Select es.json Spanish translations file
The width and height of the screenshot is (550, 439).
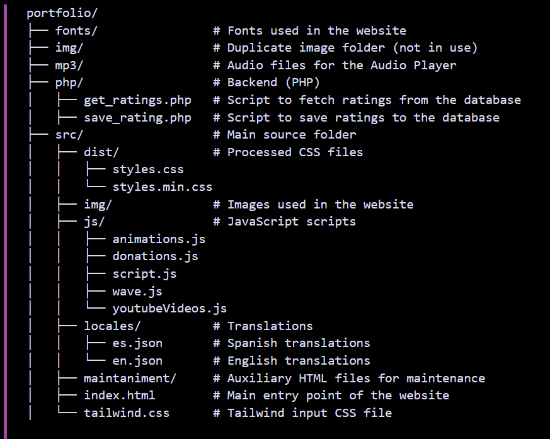click(x=137, y=343)
